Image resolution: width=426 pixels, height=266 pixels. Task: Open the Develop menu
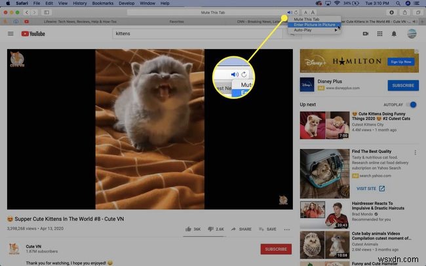(126, 3)
